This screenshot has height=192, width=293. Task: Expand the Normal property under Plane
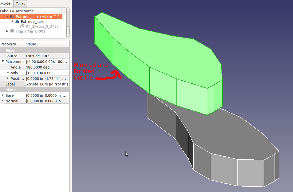coord(3,101)
